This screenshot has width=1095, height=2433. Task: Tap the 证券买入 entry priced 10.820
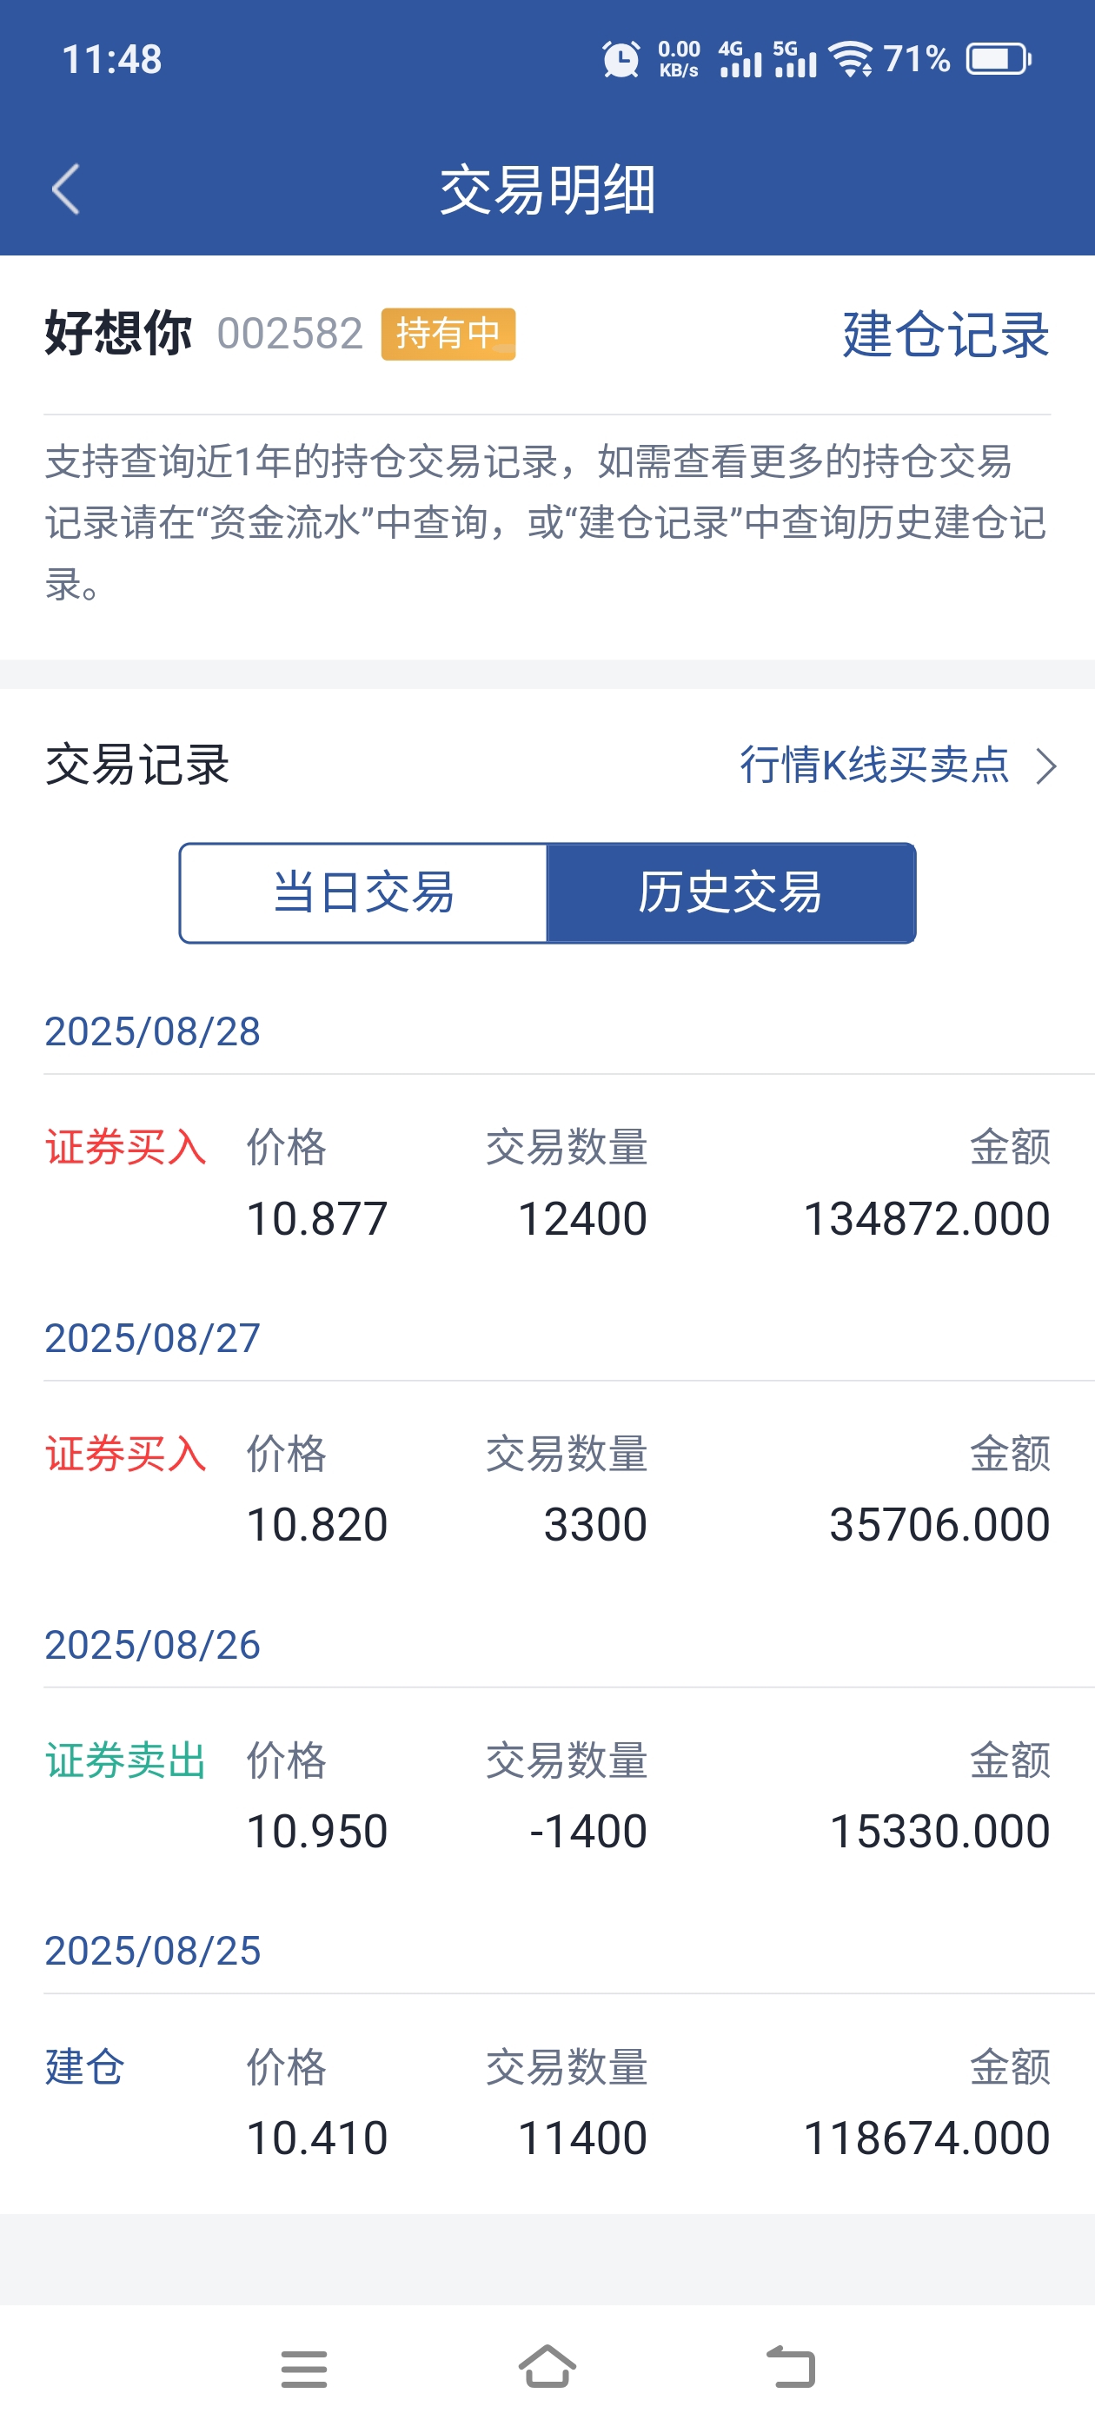tap(547, 1488)
